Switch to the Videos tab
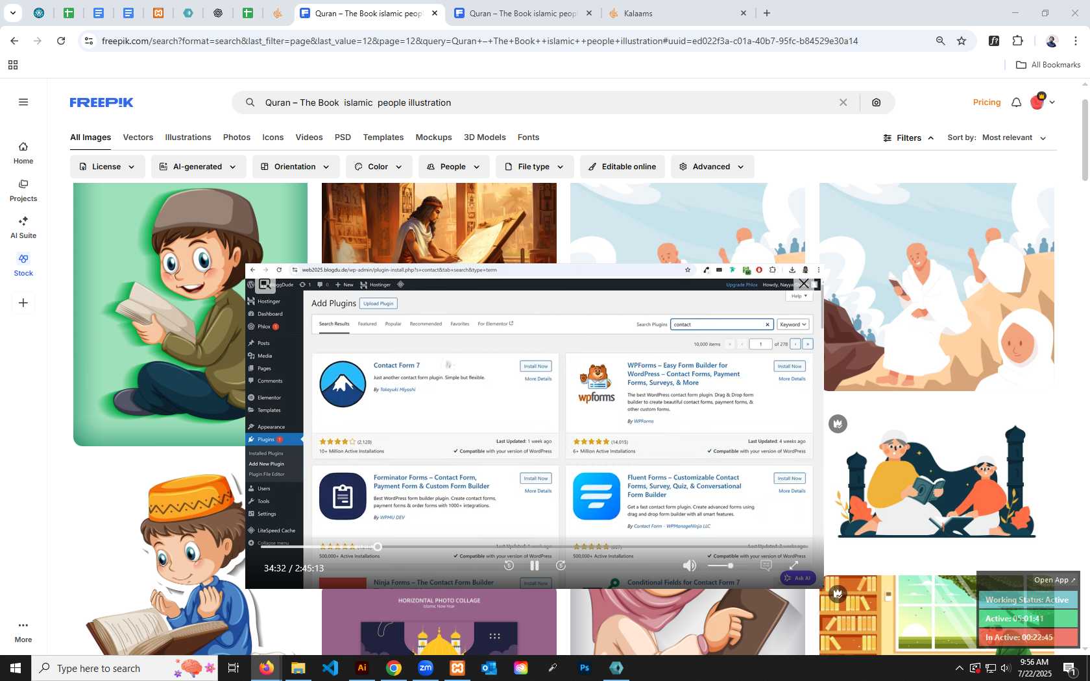Viewport: 1090px width, 681px height. (309, 137)
